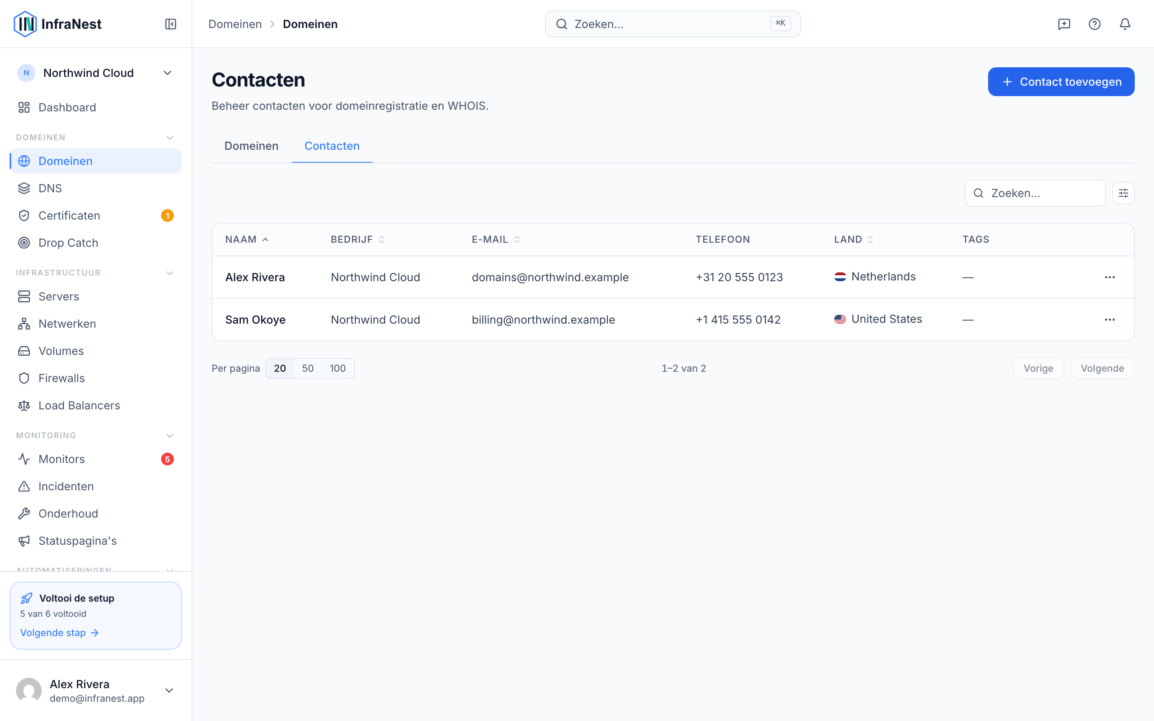This screenshot has height=721, width=1154.
Task: Click the Dashboard grid icon
Action: (x=24, y=107)
